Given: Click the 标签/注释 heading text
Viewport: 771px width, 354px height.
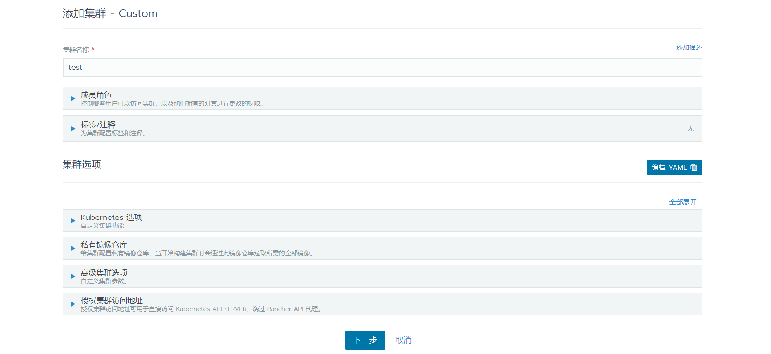Looking at the screenshot, I should [98, 125].
